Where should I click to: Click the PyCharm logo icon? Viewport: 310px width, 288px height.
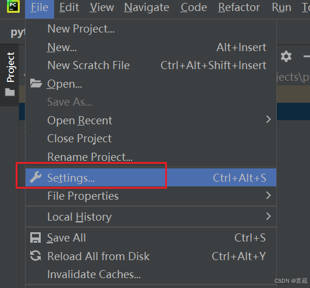point(13,6)
